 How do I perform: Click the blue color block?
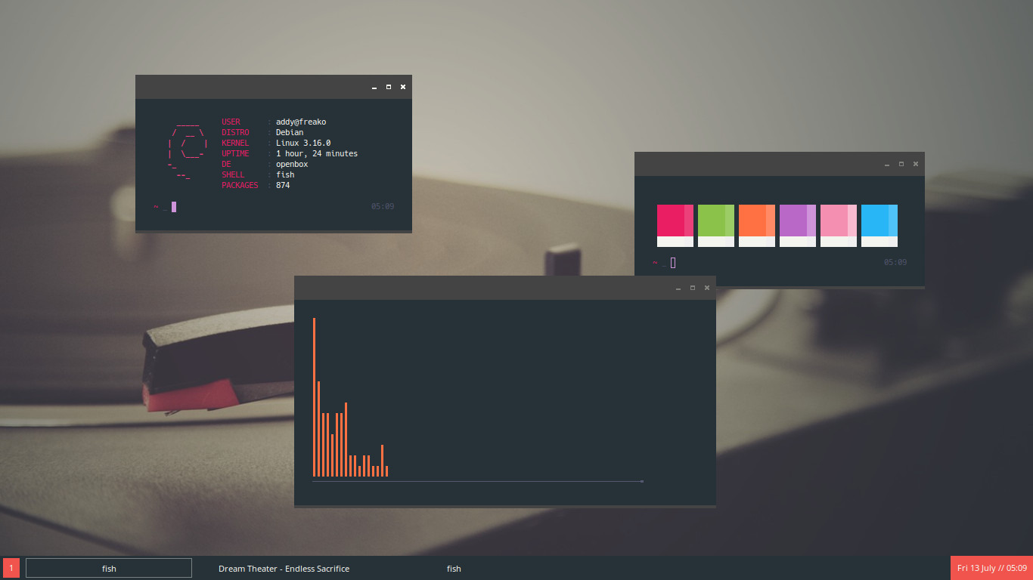tap(879, 226)
